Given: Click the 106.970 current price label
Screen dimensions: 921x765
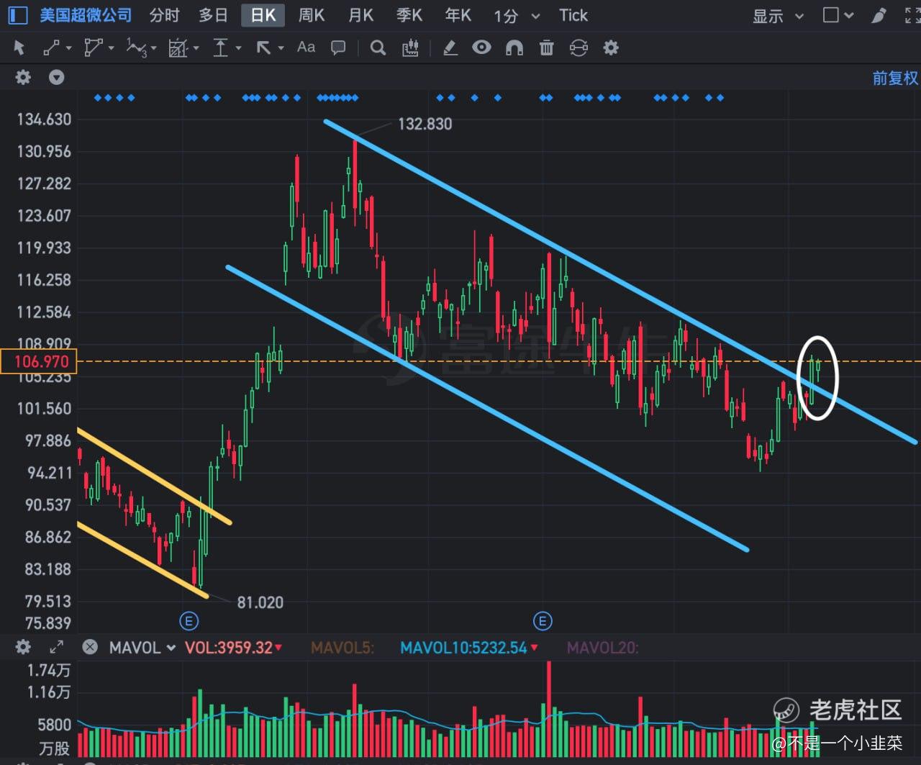Looking at the screenshot, I should [40, 361].
